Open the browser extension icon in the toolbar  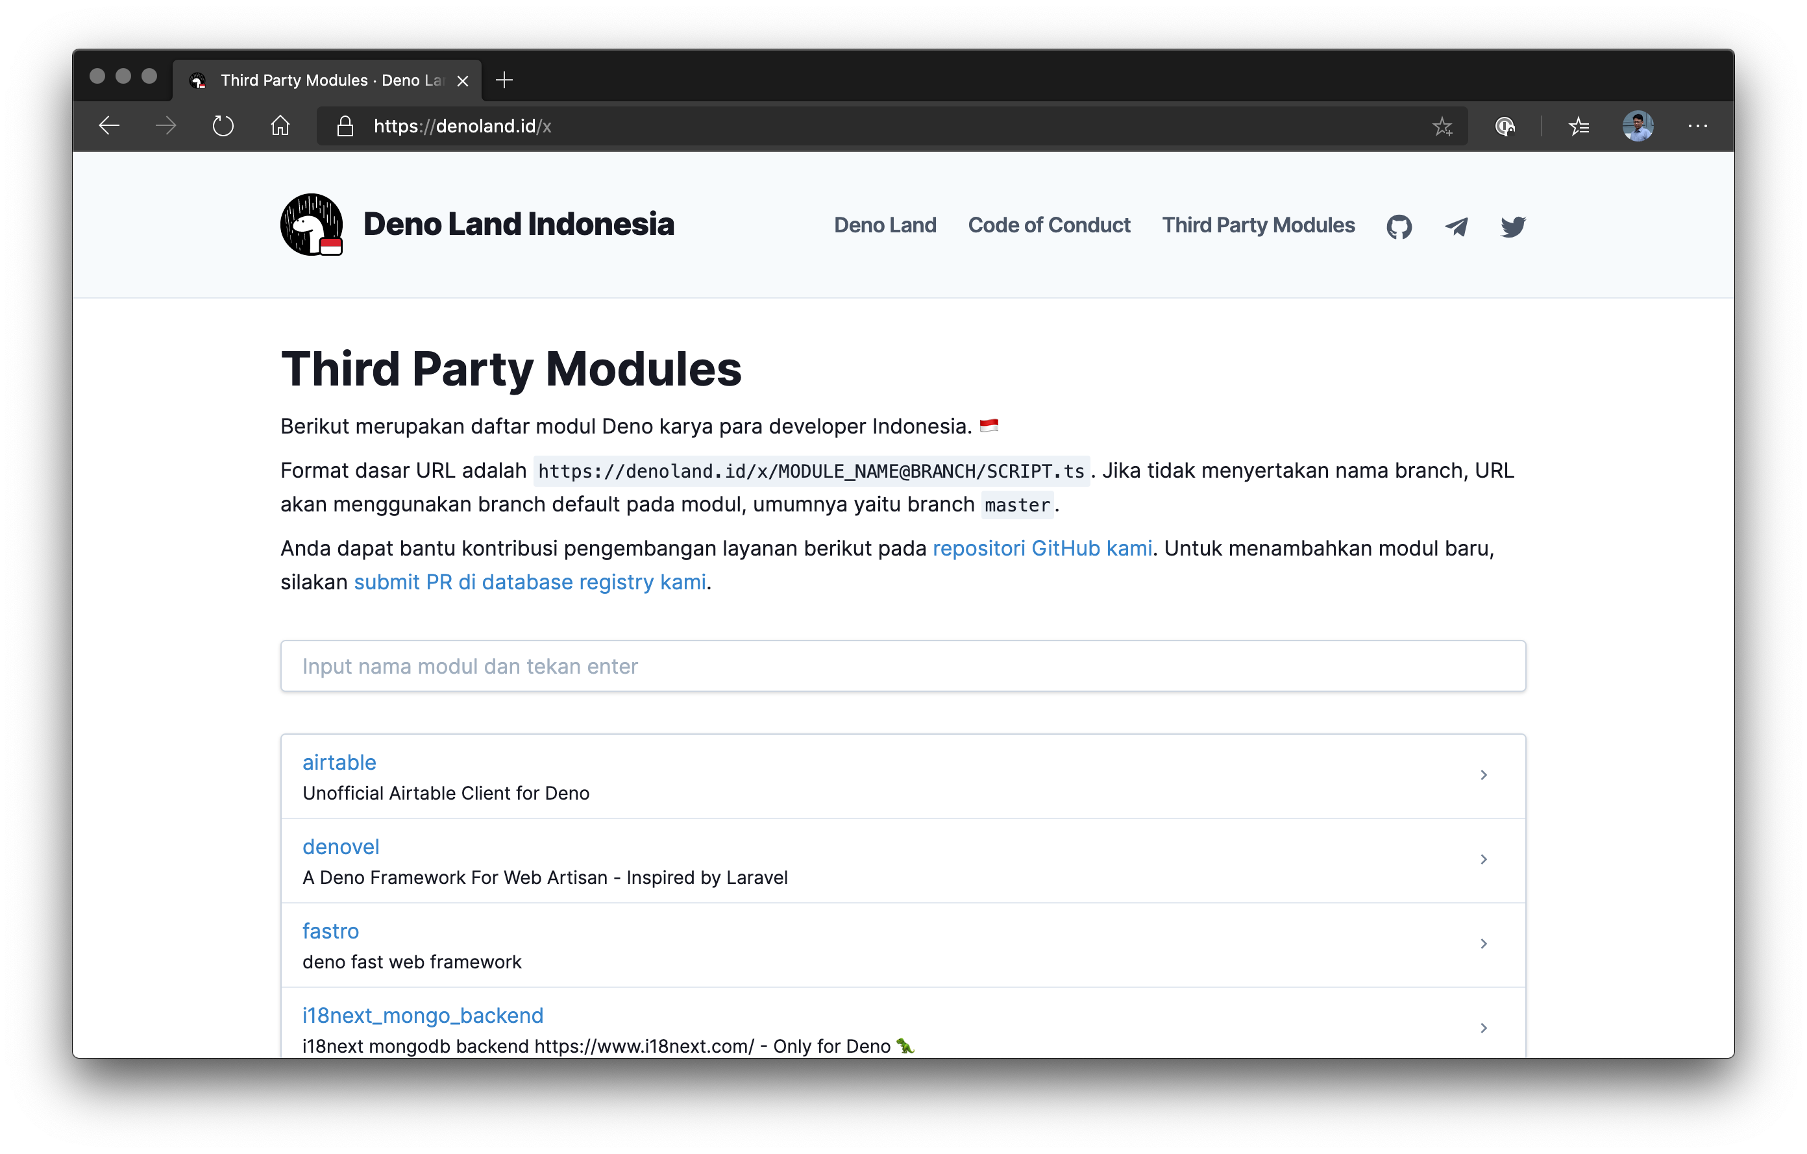pos(1505,126)
